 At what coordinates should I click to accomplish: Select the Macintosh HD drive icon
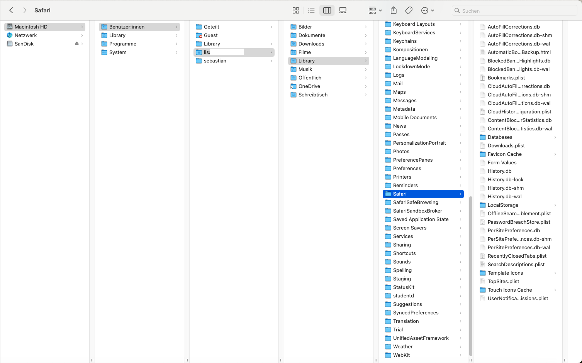[10, 27]
